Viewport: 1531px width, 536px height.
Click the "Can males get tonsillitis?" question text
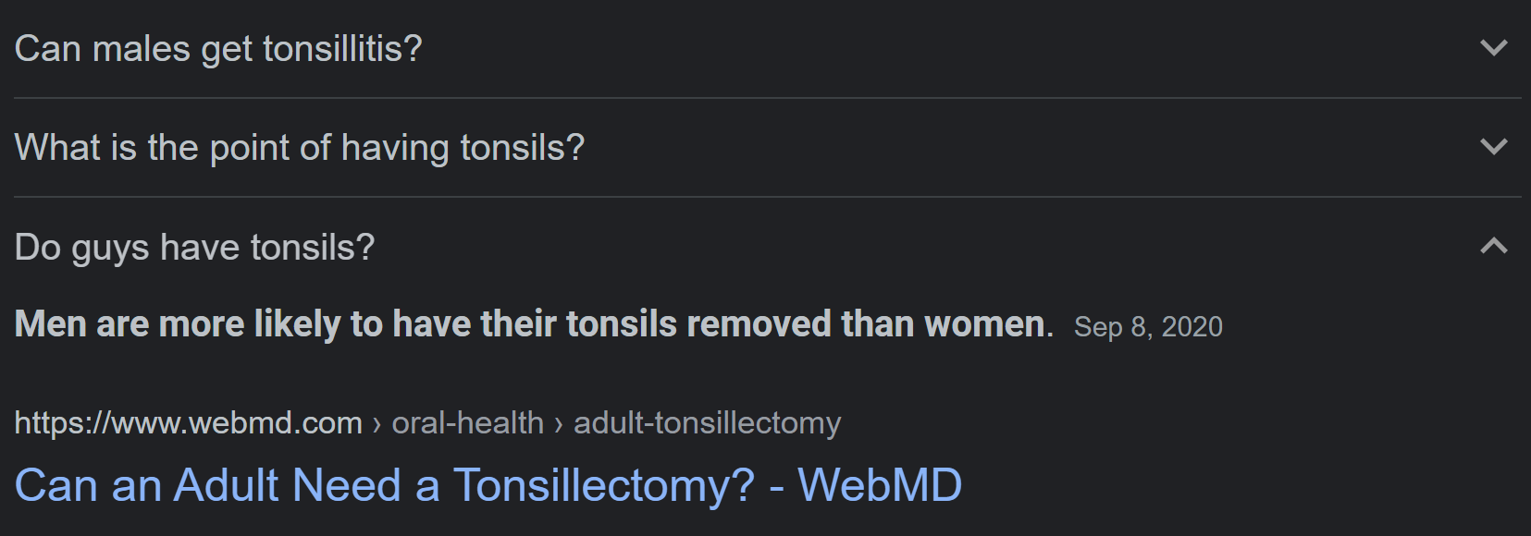click(x=218, y=49)
